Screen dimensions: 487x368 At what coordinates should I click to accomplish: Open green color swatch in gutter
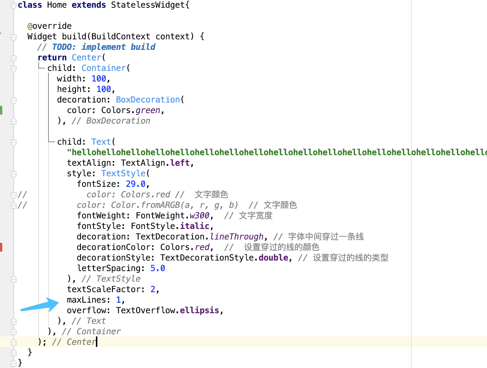coord(1,110)
